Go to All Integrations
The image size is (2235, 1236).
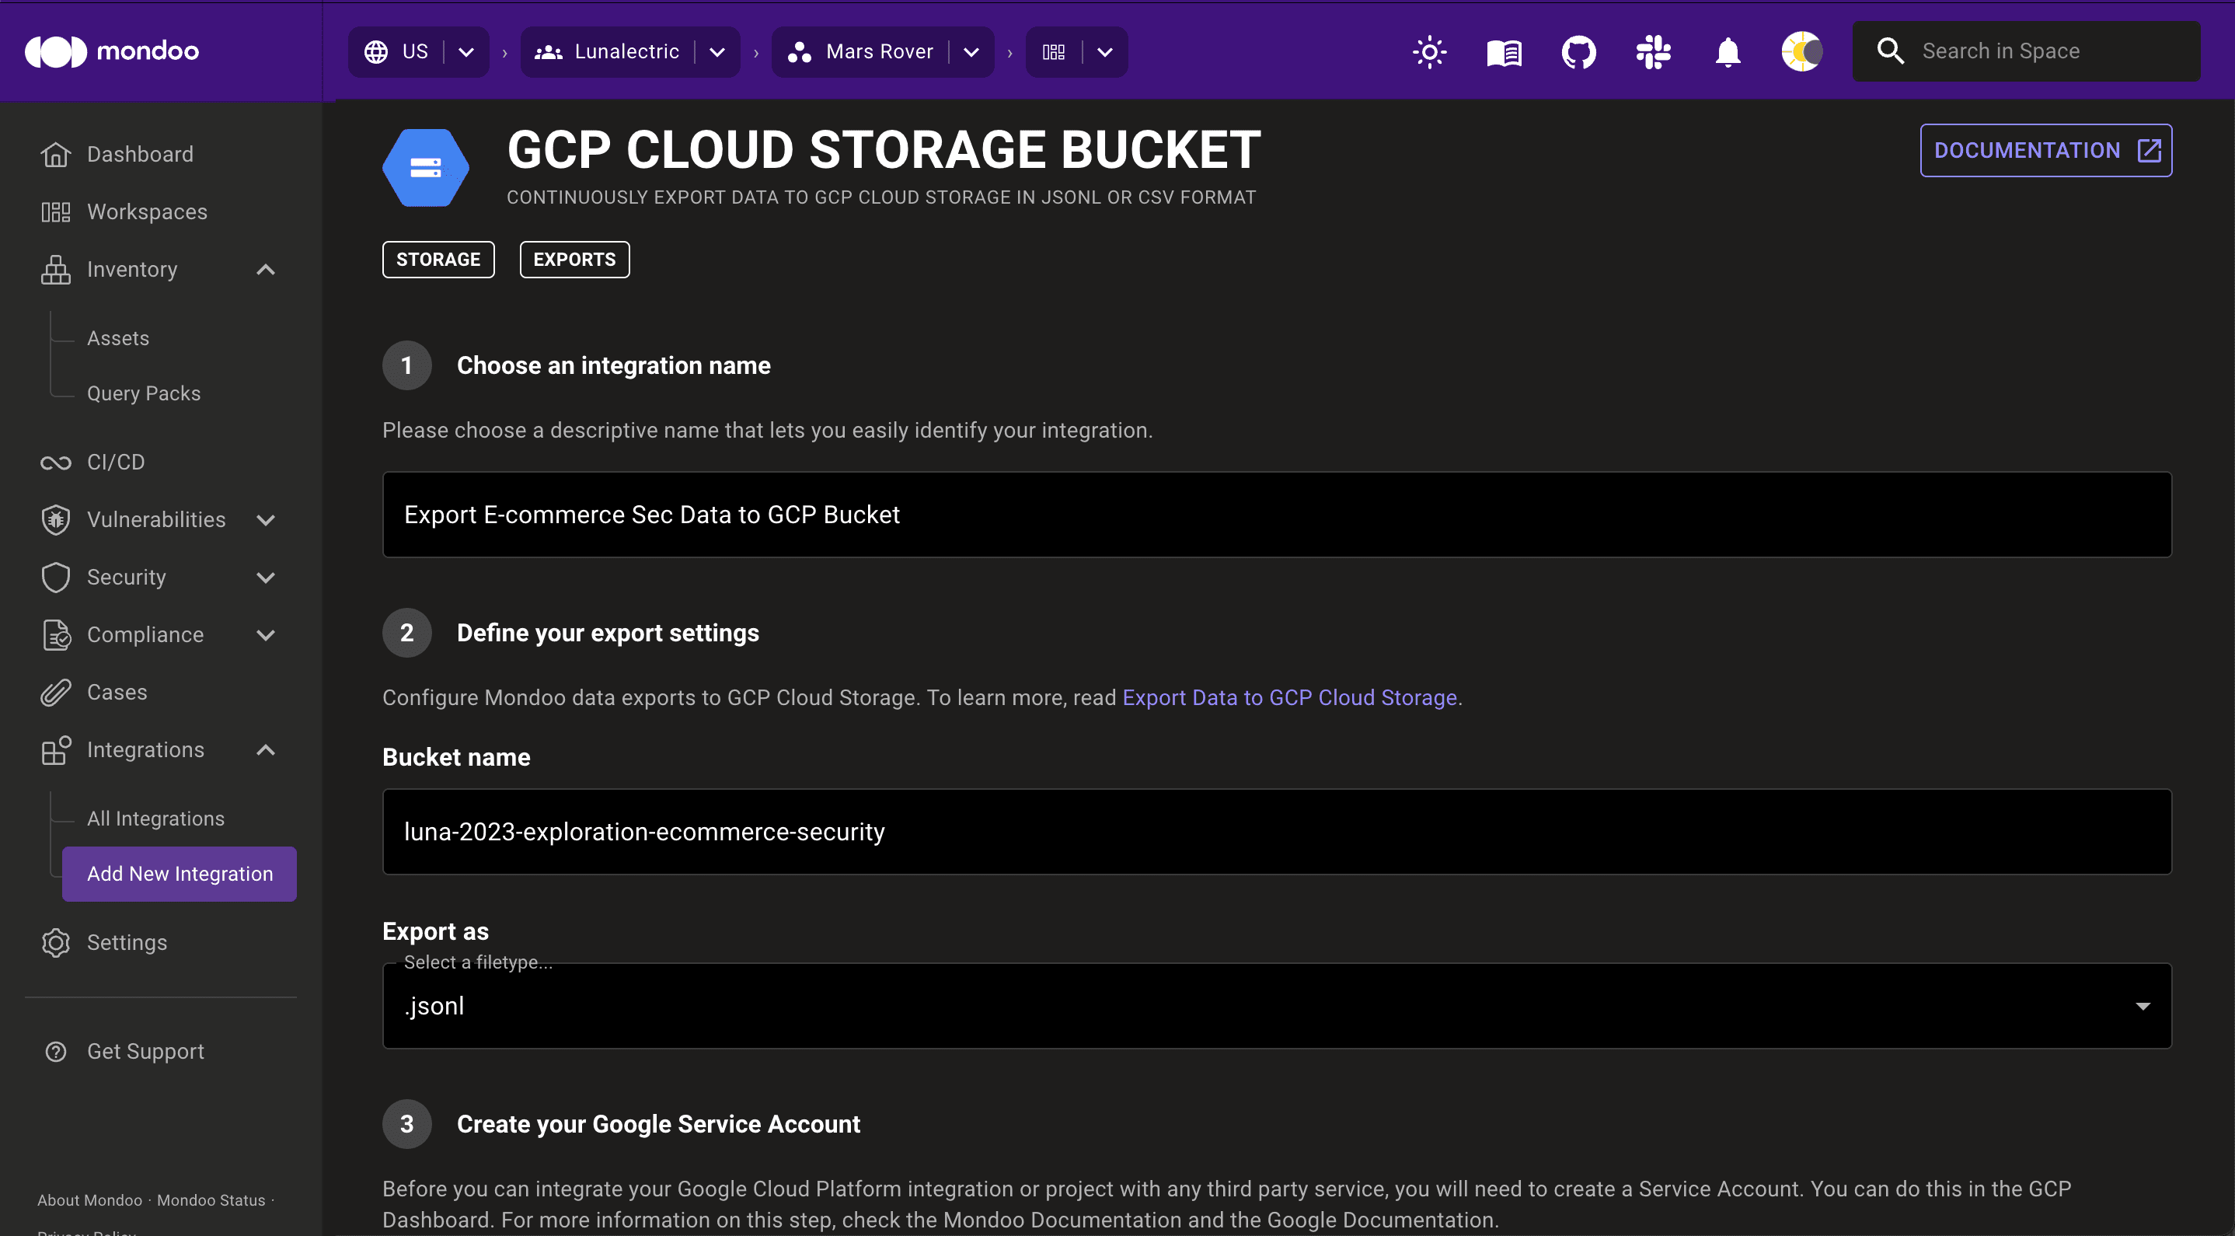click(x=155, y=819)
